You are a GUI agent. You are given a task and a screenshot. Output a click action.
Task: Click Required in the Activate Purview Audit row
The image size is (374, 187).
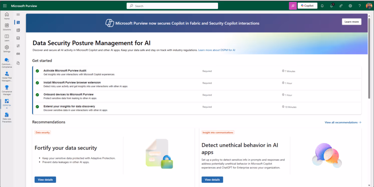pos(207,71)
